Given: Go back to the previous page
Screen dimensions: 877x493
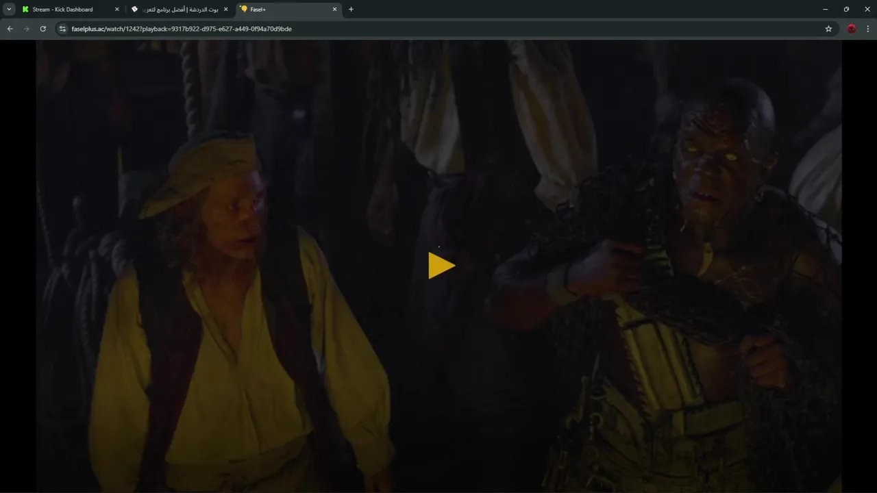Looking at the screenshot, I should coord(10,29).
